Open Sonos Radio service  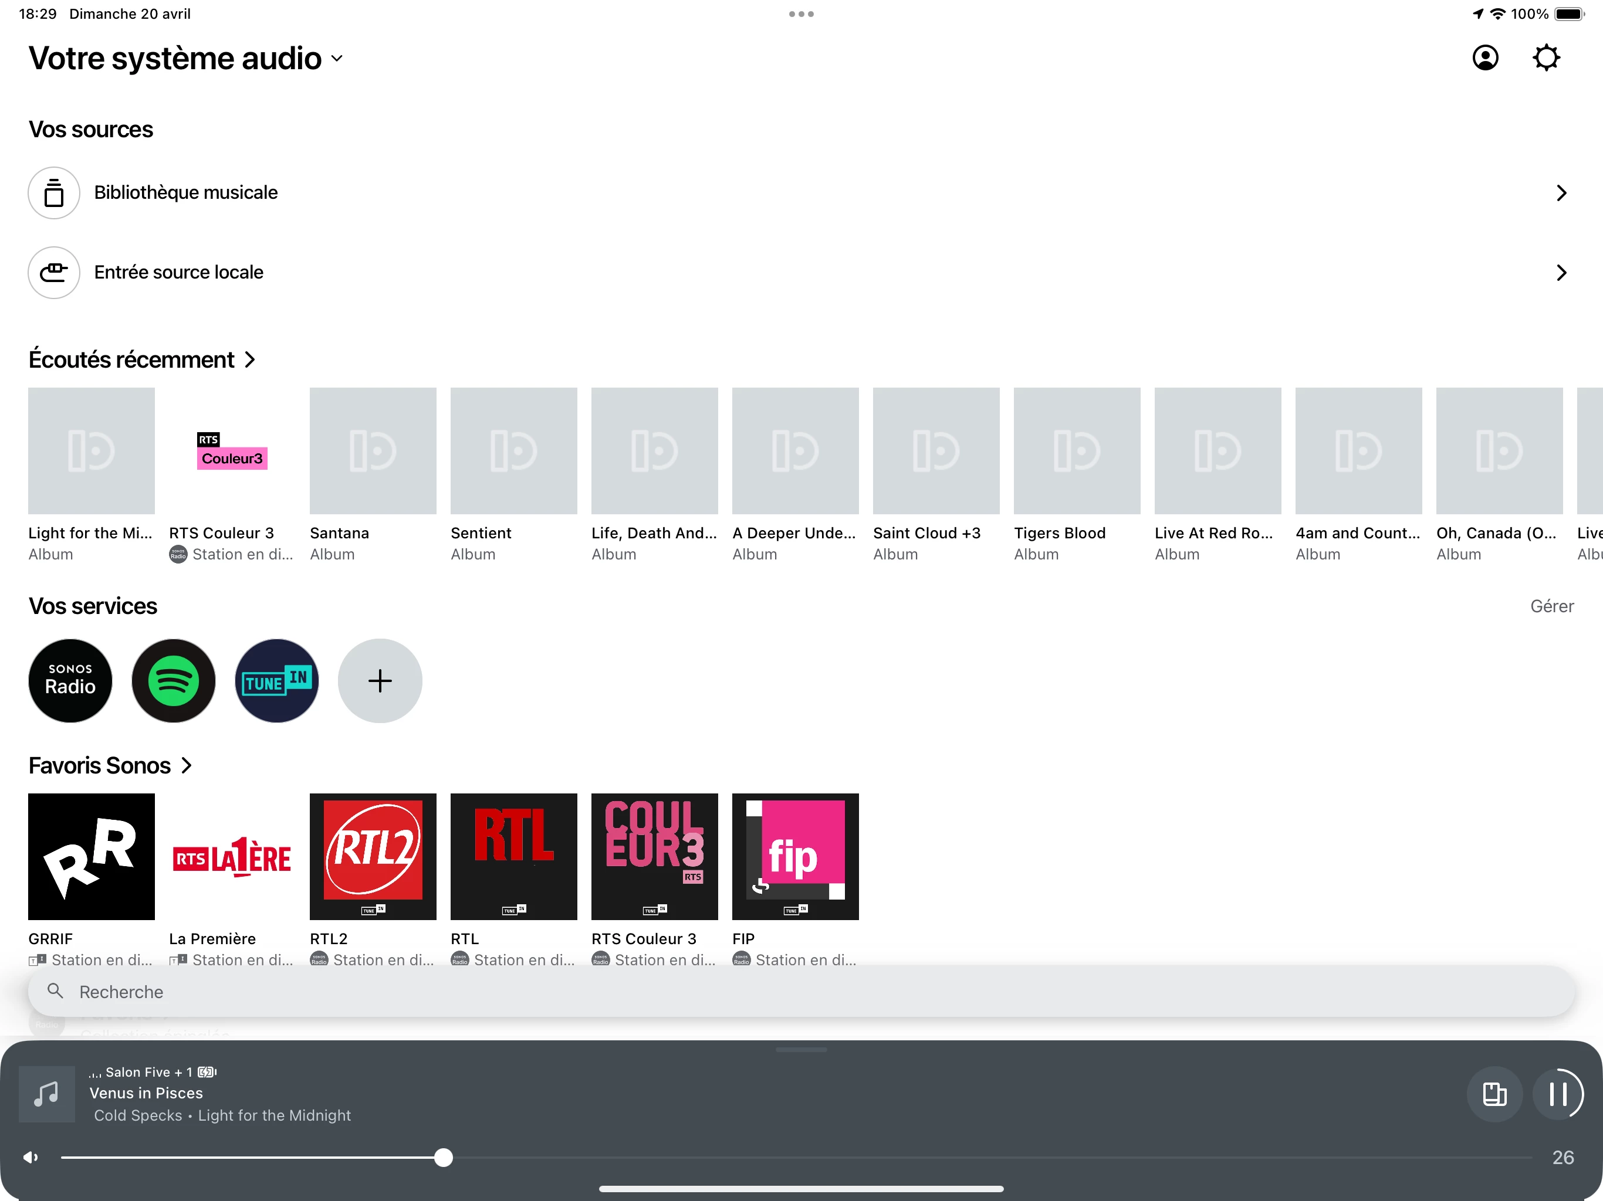tap(70, 680)
